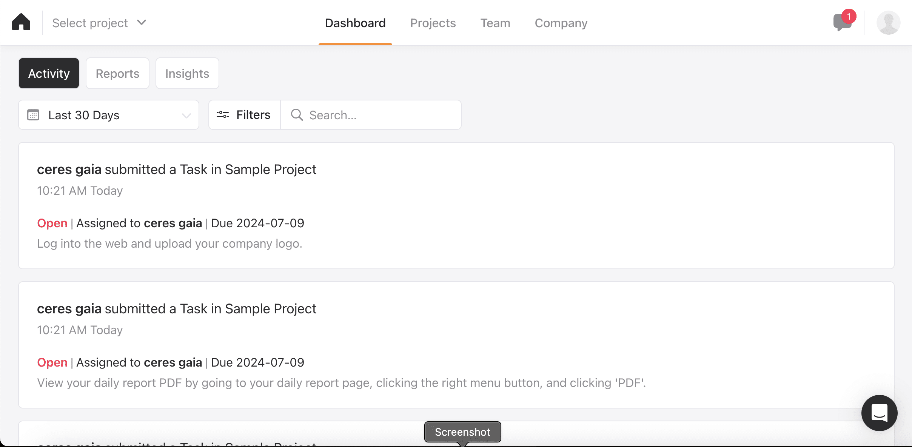
Task: Open the Team tab
Action: 495,23
